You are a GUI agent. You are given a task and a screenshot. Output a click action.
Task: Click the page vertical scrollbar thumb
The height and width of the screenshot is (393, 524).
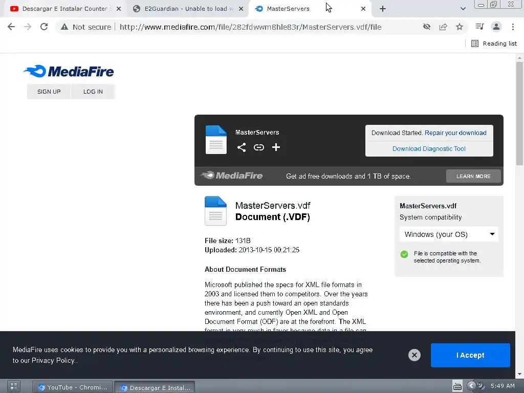click(519, 113)
